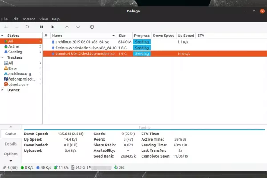Viewport: 267px width, 178px height.
Task: Click the Add Torrent plus icon
Action: (x=6, y=27)
